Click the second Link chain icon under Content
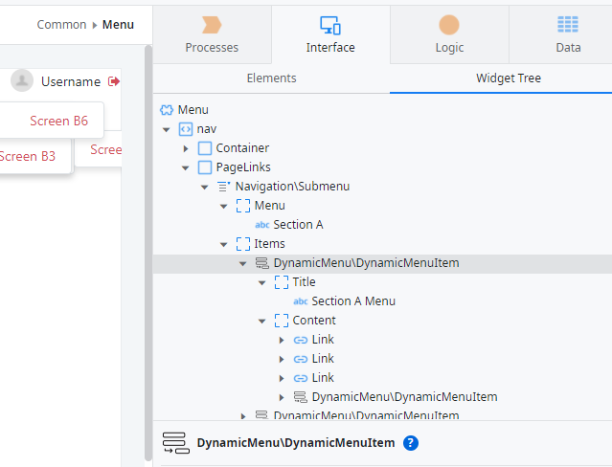This screenshot has height=467, width=612. (300, 359)
